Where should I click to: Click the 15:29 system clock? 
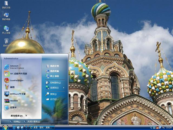click(169, 128)
